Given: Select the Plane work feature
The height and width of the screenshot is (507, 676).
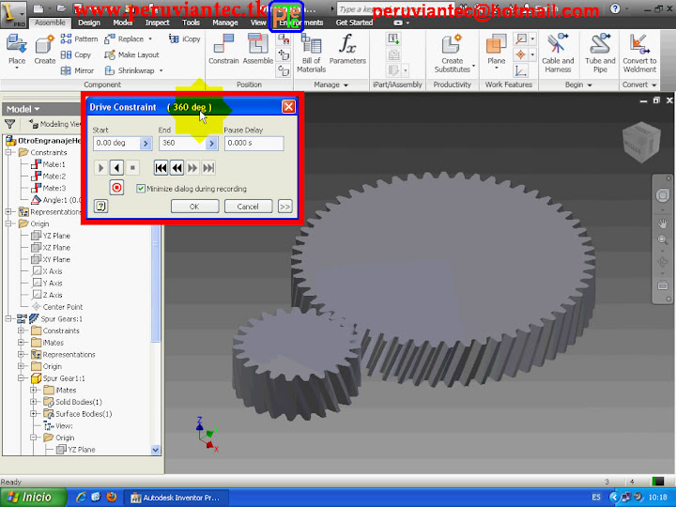Looking at the screenshot, I should tap(497, 52).
